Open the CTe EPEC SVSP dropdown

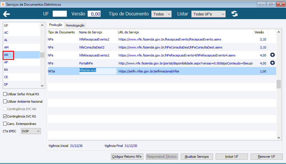pos(31,131)
